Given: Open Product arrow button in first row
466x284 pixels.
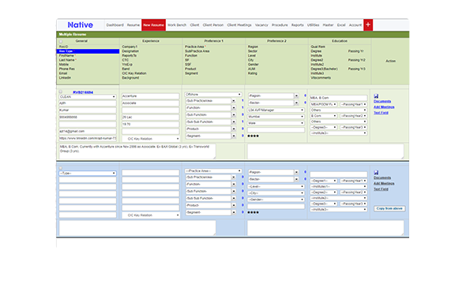Looking at the screenshot, I should [234, 129].
